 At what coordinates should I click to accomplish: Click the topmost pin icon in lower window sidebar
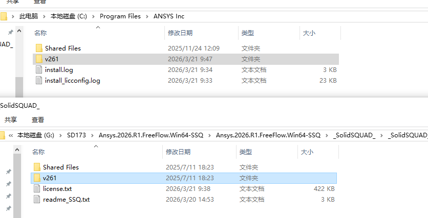pyautogui.click(x=8, y=172)
